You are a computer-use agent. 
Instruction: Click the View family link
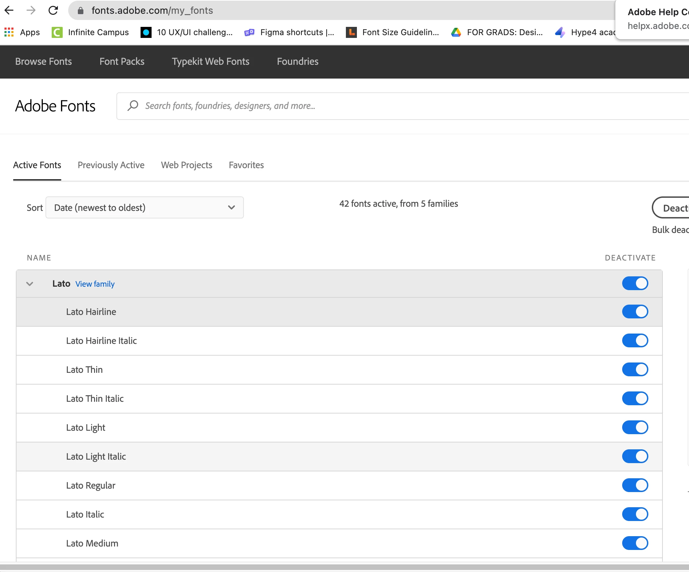tap(95, 284)
